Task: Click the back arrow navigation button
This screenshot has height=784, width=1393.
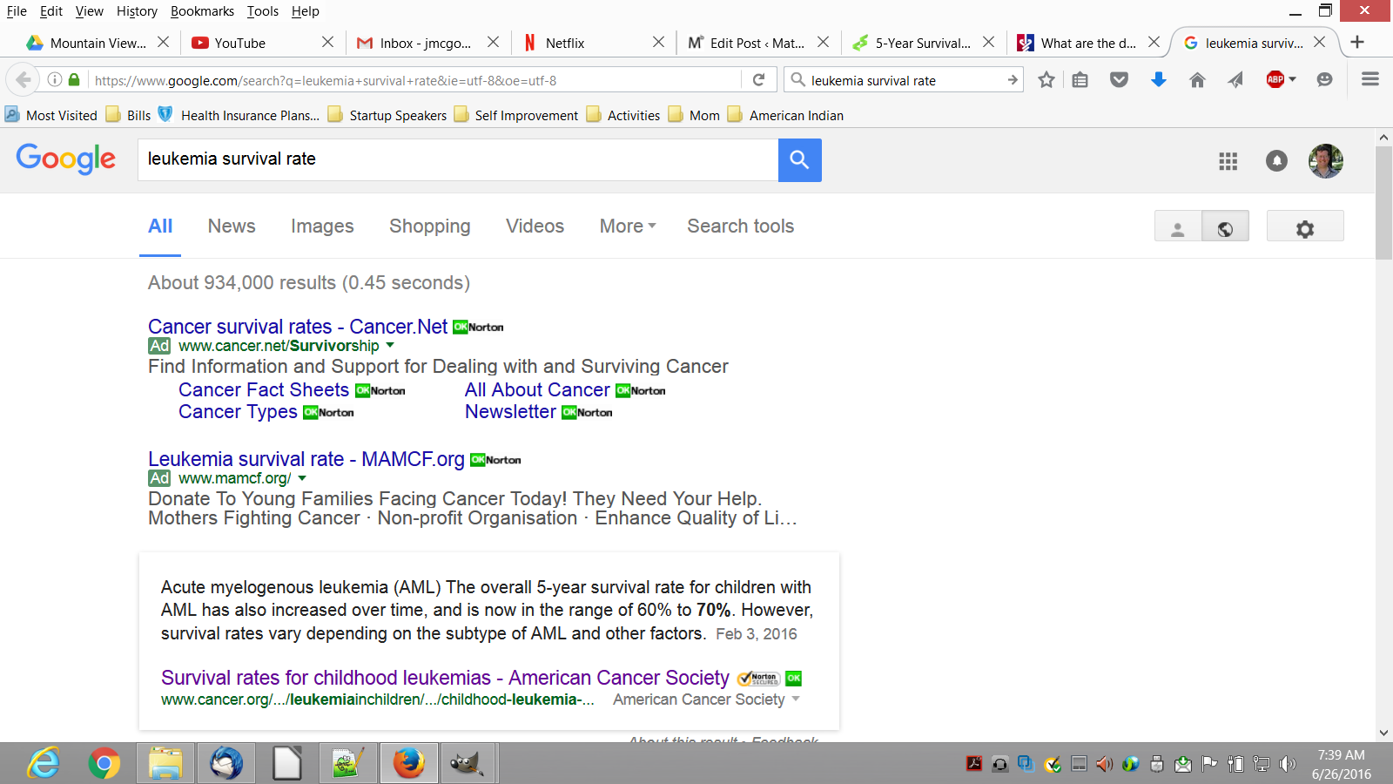Action: tap(24, 80)
